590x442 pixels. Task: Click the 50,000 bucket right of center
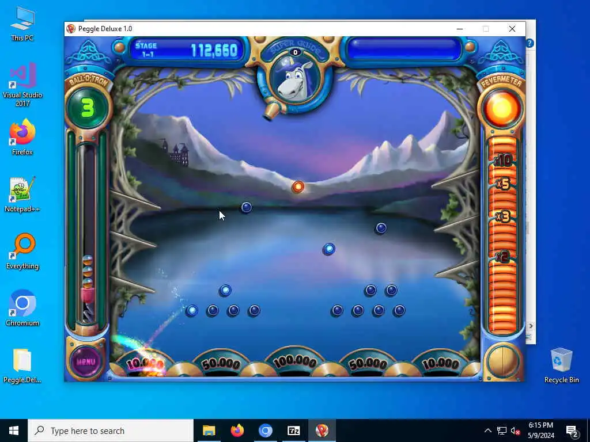pyautogui.click(x=368, y=364)
